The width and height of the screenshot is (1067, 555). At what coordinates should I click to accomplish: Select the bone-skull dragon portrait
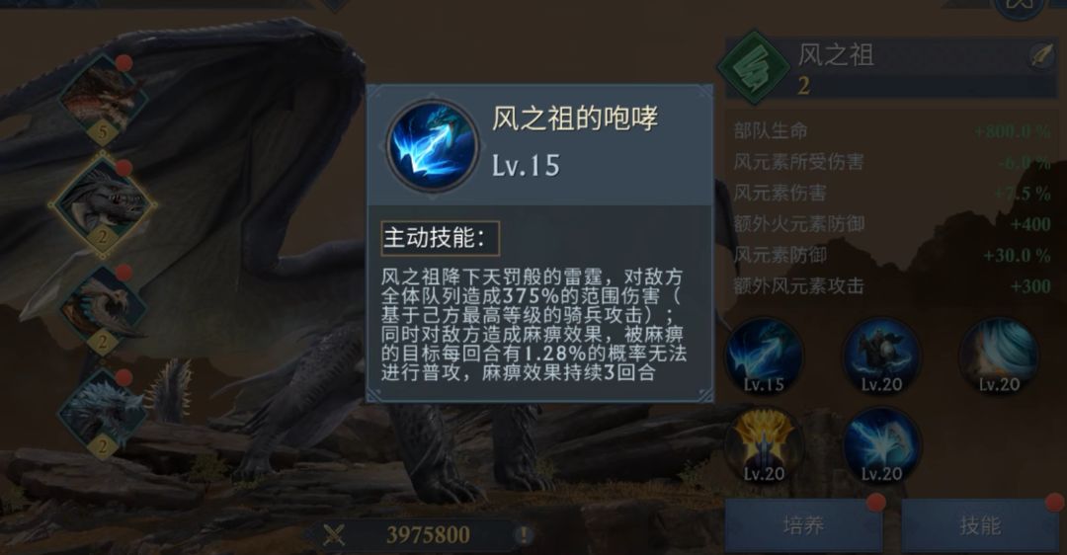tap(102, 309)
